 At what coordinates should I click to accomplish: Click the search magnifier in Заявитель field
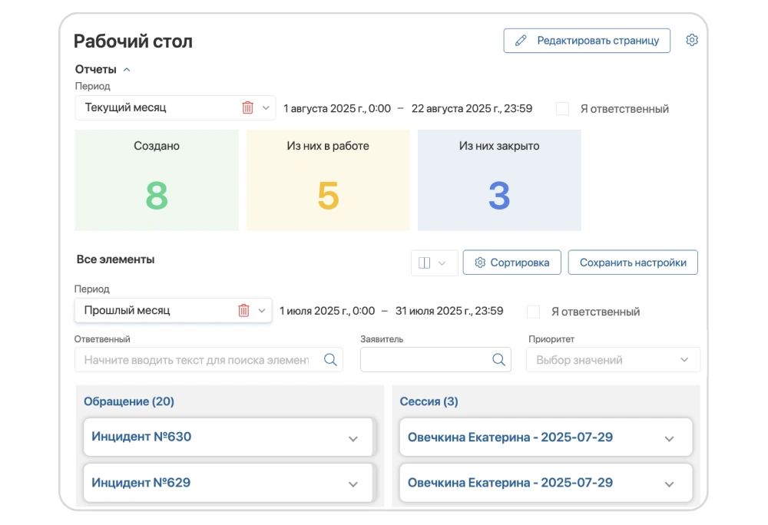click(x=498, y=360)
